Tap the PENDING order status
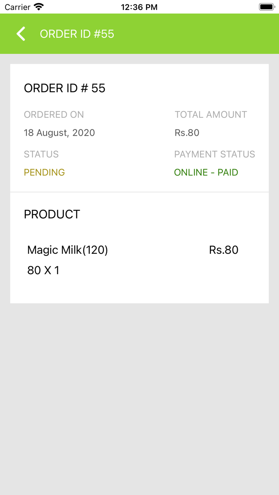Viewport: 279px width, 495px height. coord(44,172)
